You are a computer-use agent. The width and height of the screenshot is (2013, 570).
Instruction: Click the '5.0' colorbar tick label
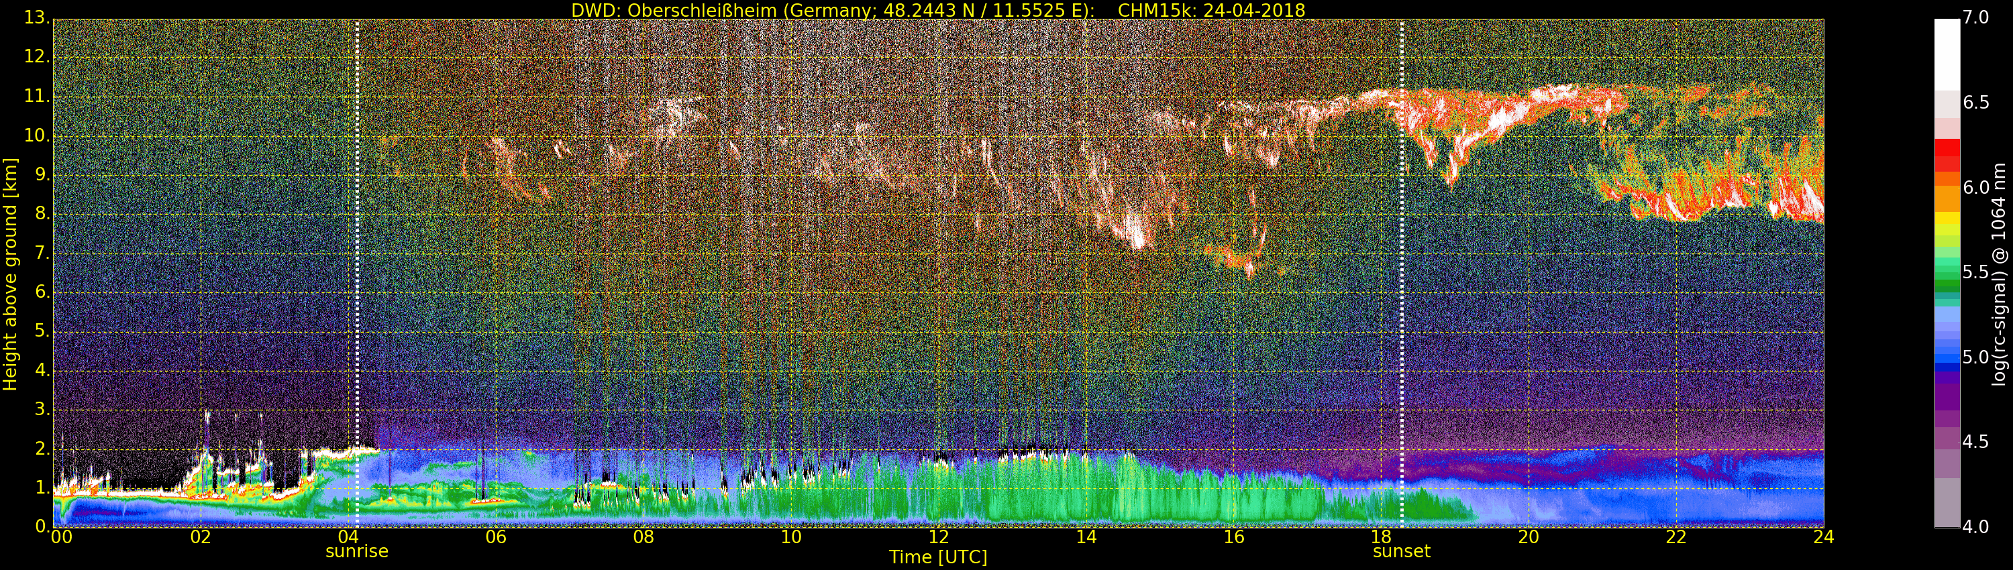pos(1976,357)
